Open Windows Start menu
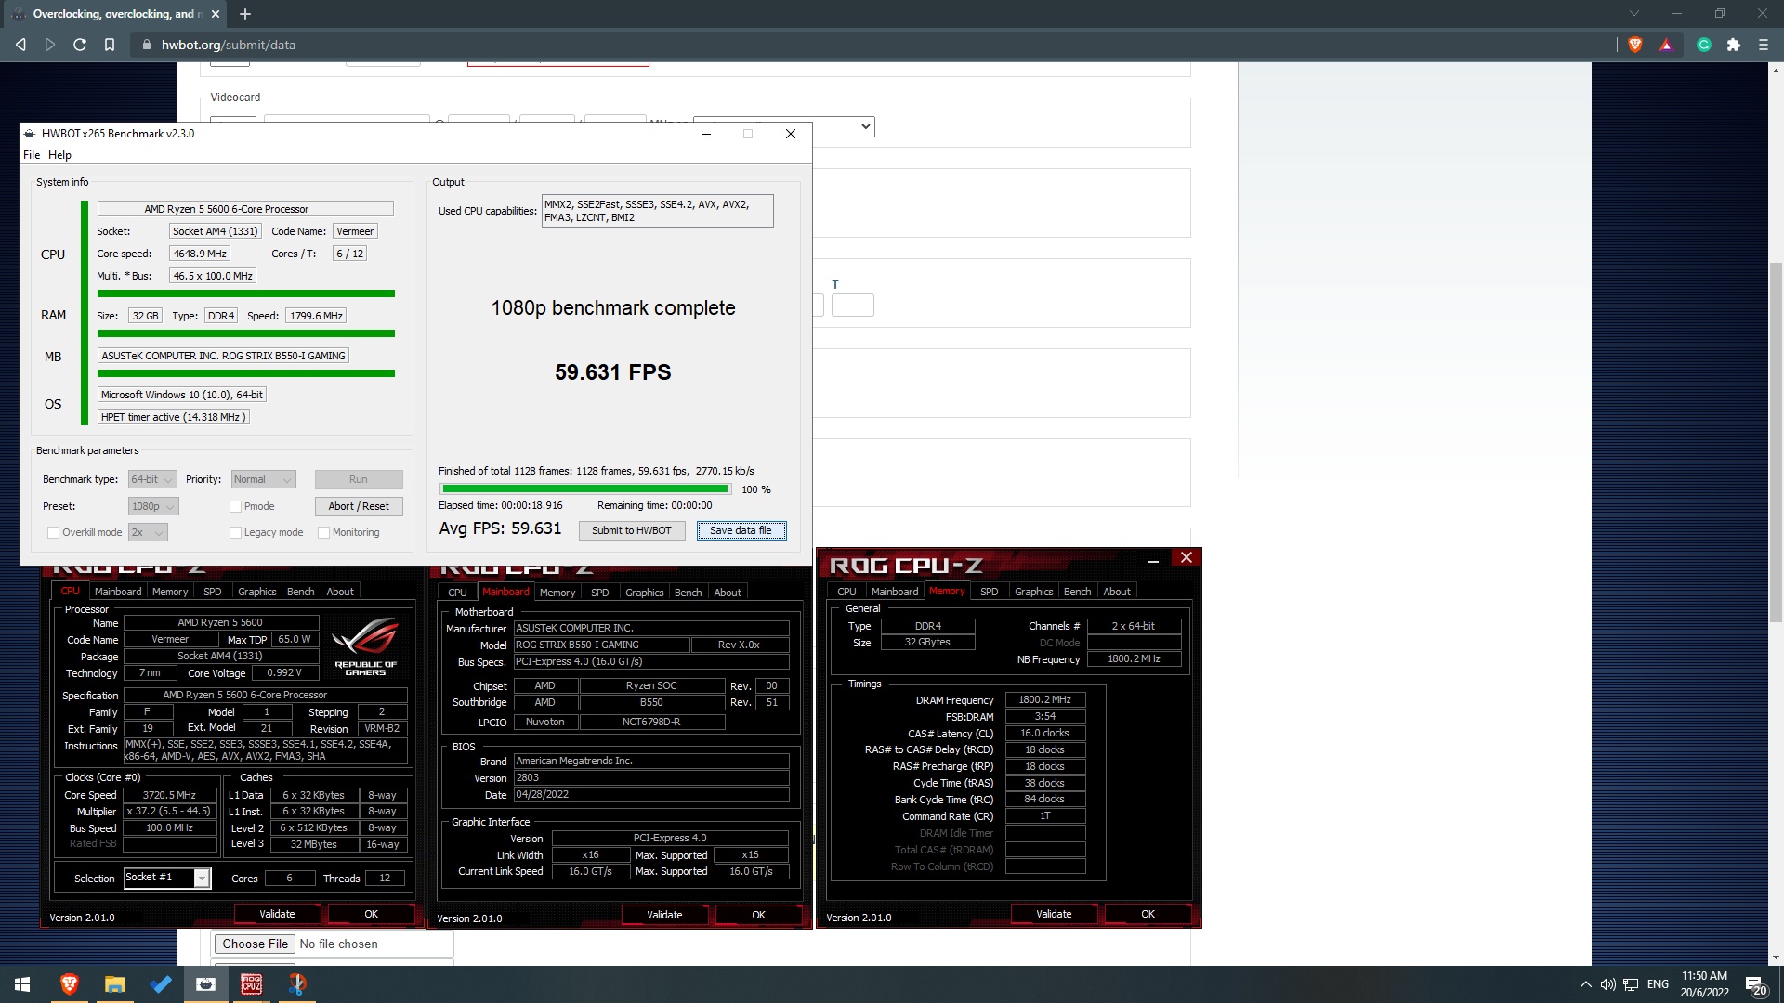The width and height of the screenshot is (1784, 1003). (x=22, y=984)
